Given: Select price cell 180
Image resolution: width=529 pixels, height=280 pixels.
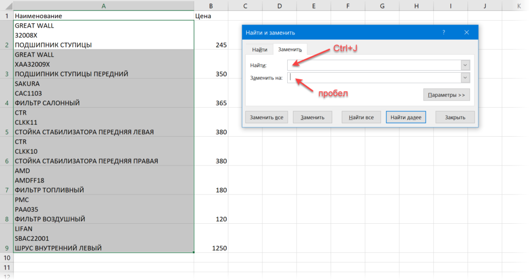Looking at the screenshot, I should (x=211, y=180).
